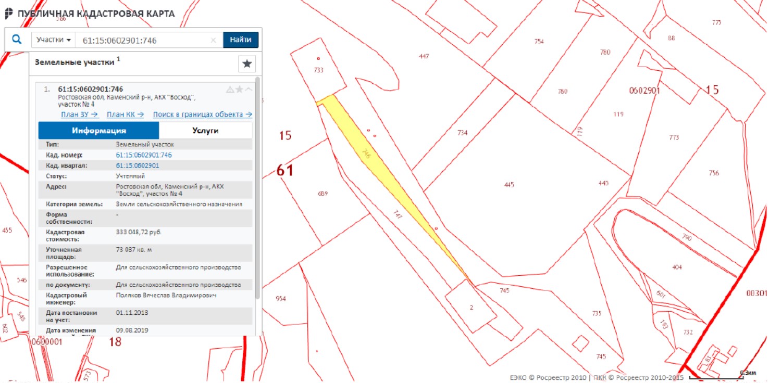Clear the search field with the X
769x383 pixels.
tap(213, 41)
